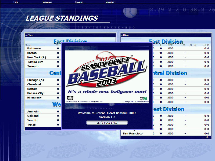This screenshot has height=161, width=215.
Task: Click the LEAGUE STANDINGS title
Action: (x=62, y=18)
